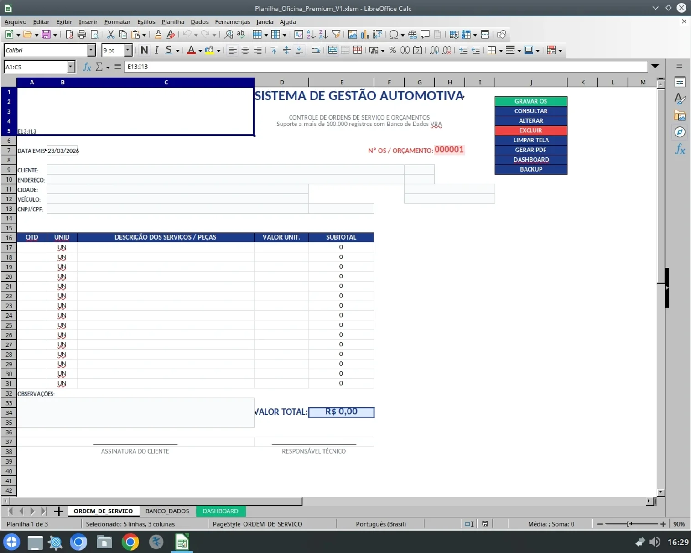Click the GRAVAR OS button
This screenshot has width=691, height=553.
click(x=531, y=101)
